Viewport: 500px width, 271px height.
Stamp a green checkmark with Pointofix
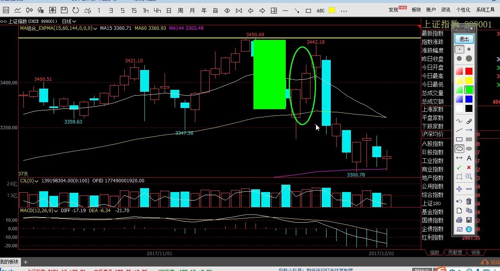point(459,167)
